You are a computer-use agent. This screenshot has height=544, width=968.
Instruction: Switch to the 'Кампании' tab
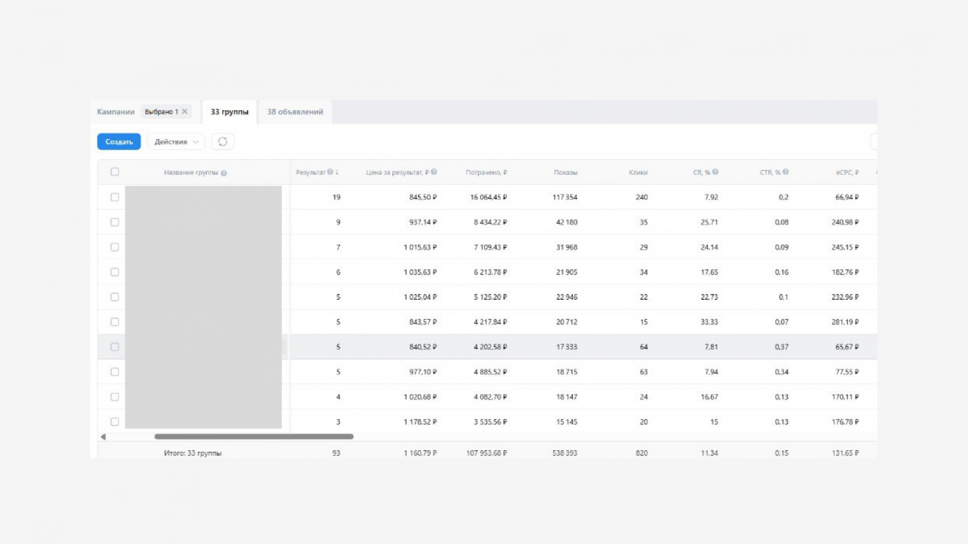pos(116,112)
